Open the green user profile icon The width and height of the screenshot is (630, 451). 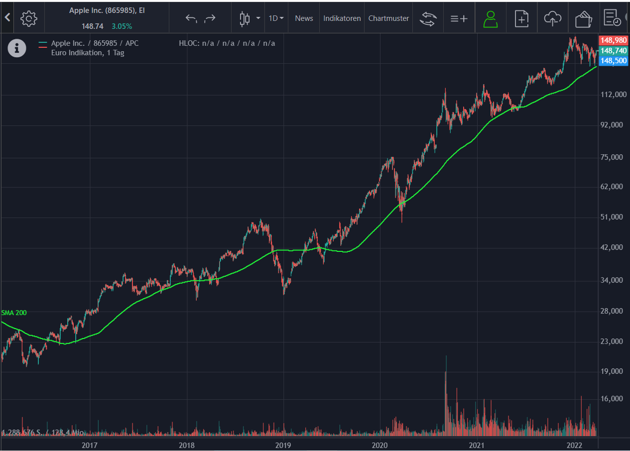click(x=491, y=18)
